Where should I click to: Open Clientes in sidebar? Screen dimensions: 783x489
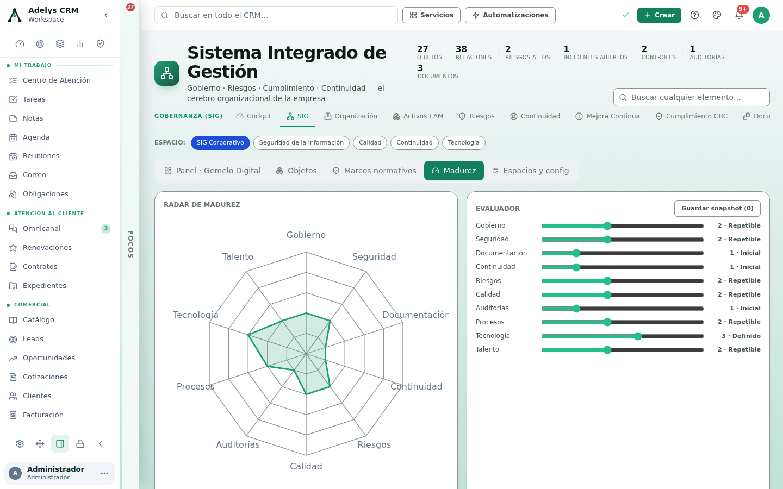click(60, 396)
